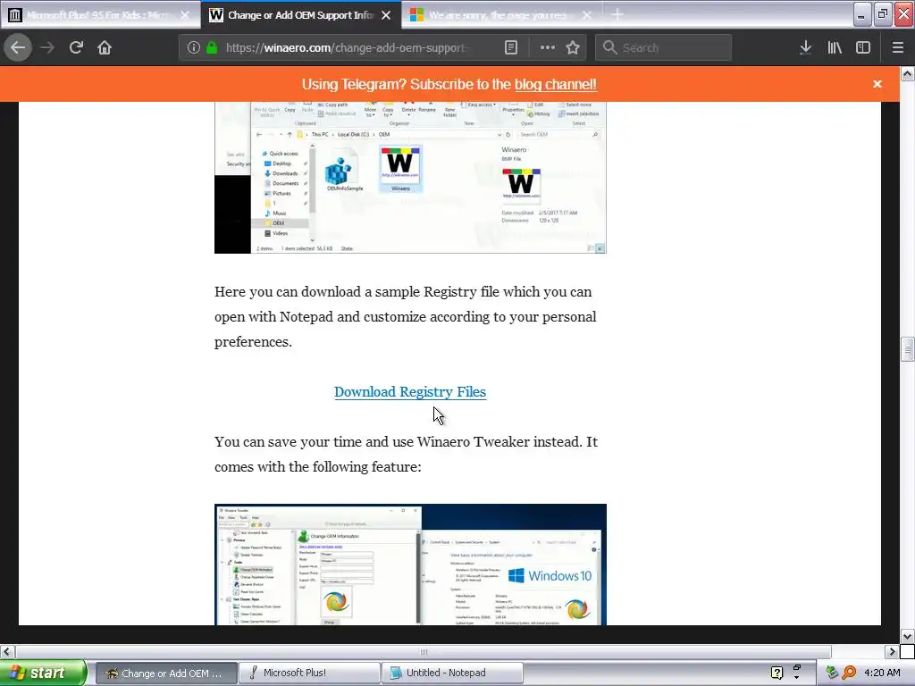This screenshot has width=915, height=686.
Task: Go back with the browser back arrow
Action: 18,47
